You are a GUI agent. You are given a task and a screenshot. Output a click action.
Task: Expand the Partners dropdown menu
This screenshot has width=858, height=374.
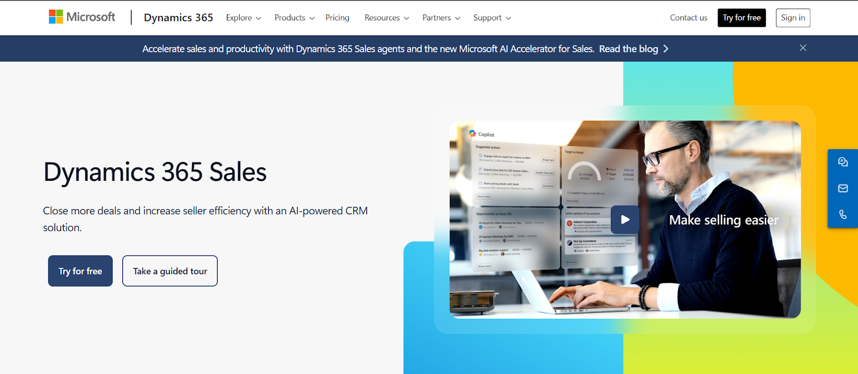tap(441, 18)
